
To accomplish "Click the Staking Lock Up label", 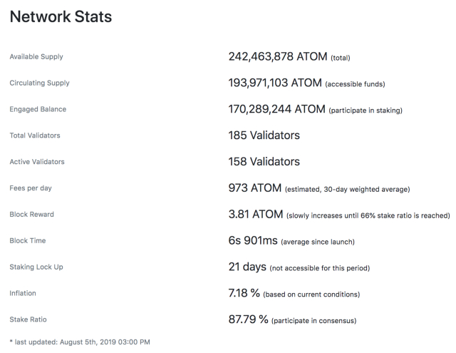I will pos(36,267).
